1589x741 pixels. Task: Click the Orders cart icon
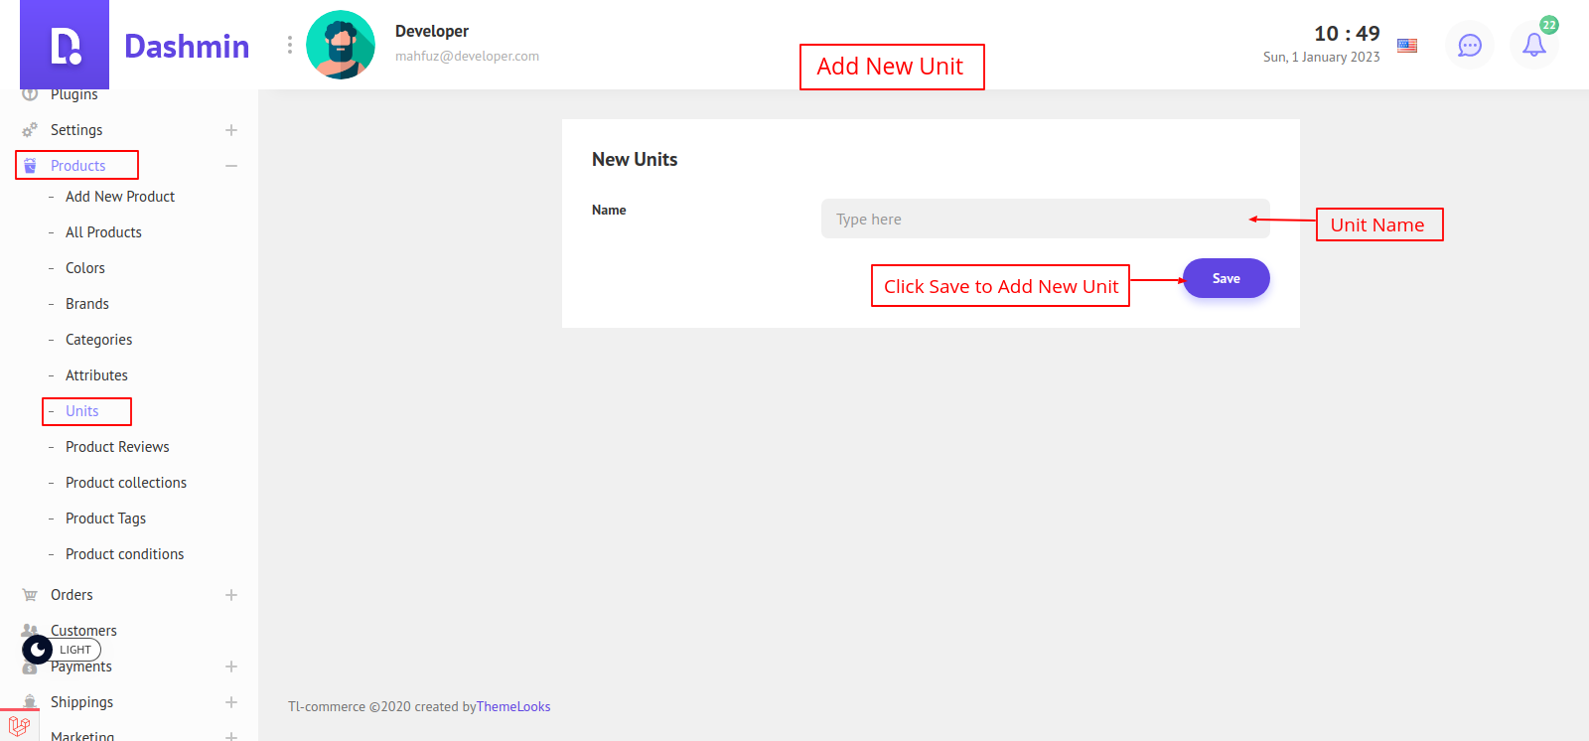[30, 595]
